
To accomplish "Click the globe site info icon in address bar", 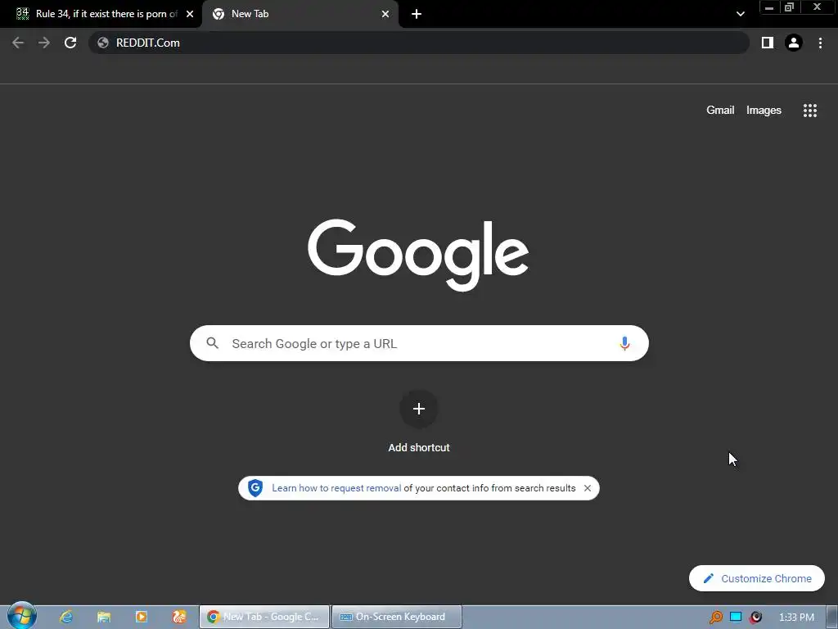I will pyautogui.click(x=103, y=43).
